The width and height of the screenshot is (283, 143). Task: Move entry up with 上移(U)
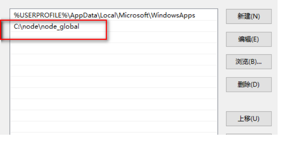click(x=249, y=119)
